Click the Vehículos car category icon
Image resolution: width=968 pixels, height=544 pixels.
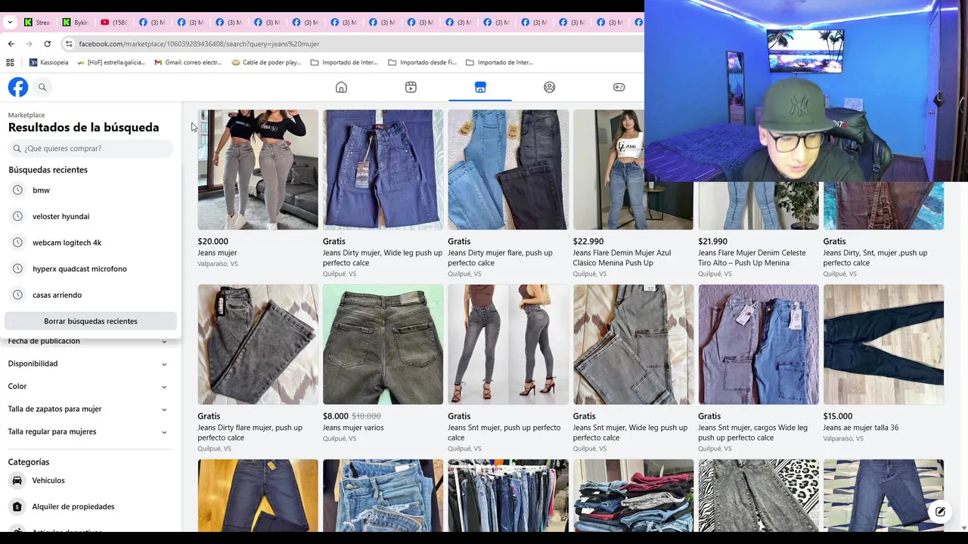coord(17,481)
